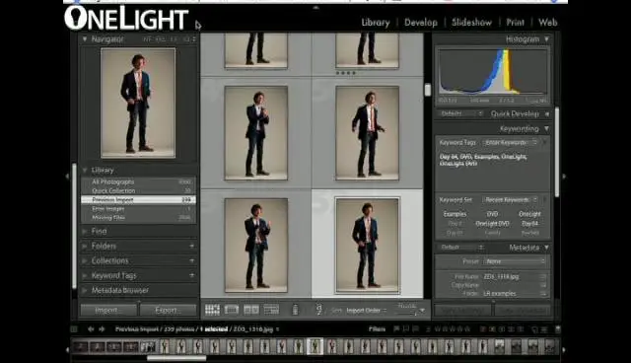Go forward with filmstrip right arrow

(x=102, y=329)
